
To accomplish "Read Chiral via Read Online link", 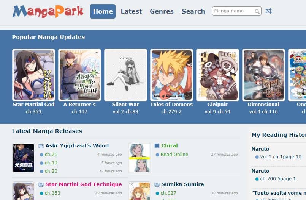I will [174, 155].
